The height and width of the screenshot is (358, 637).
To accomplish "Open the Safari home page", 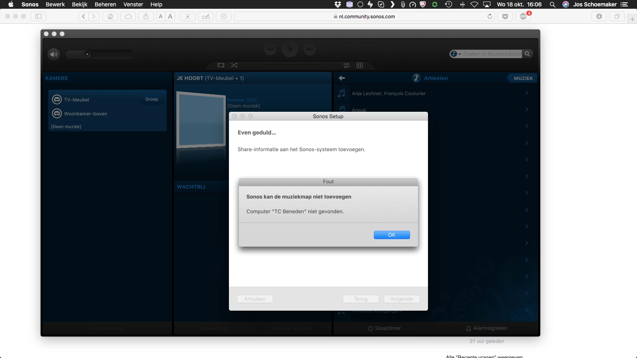I will click(x=110, y=16).
